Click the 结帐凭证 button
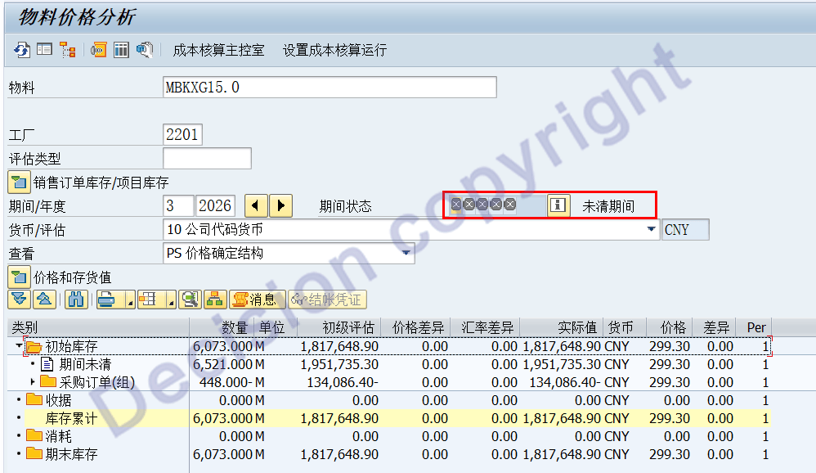The height and width of the screenshot is (473, 816). [327, 300]
